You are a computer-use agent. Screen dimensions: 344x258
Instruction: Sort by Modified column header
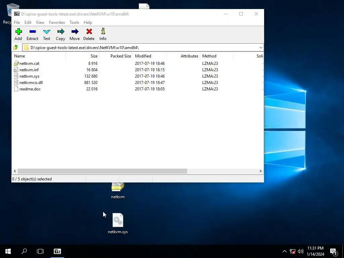tap(150, 56)
